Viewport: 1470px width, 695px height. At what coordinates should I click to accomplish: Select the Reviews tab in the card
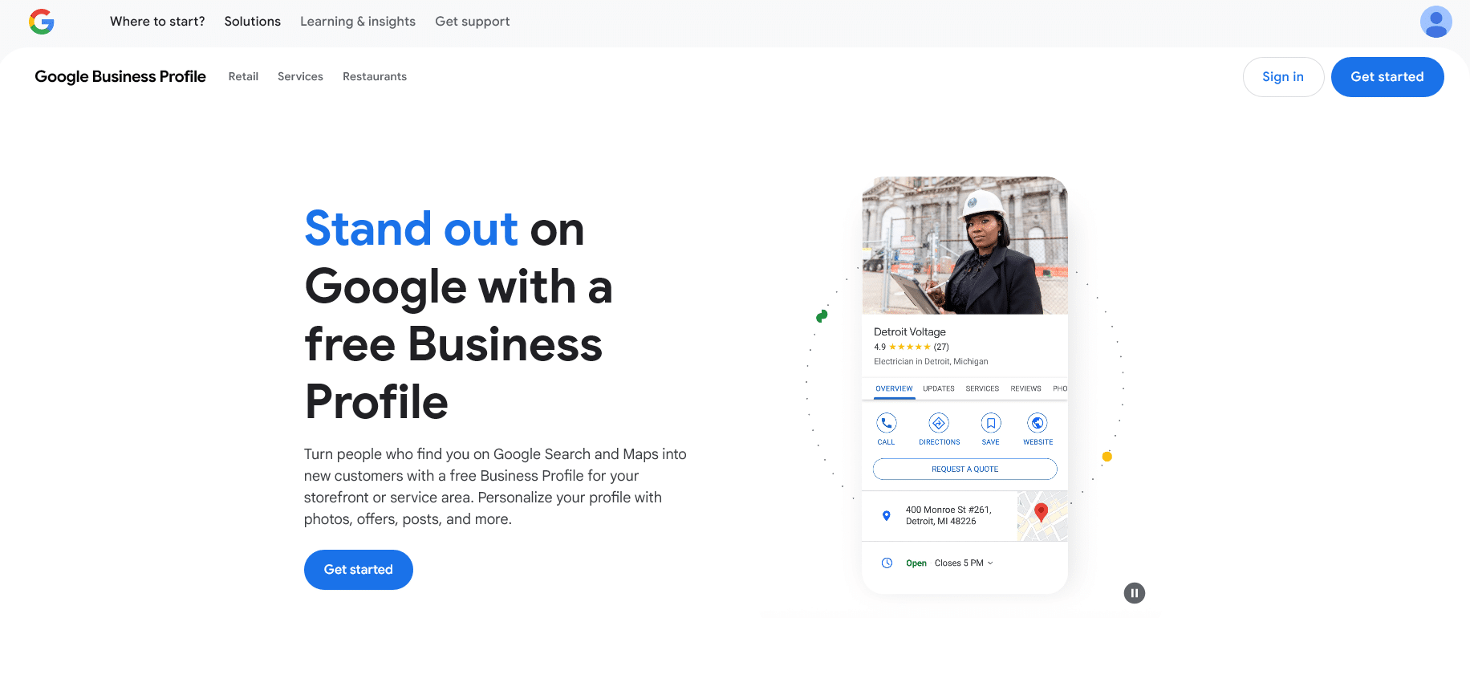1025,388
